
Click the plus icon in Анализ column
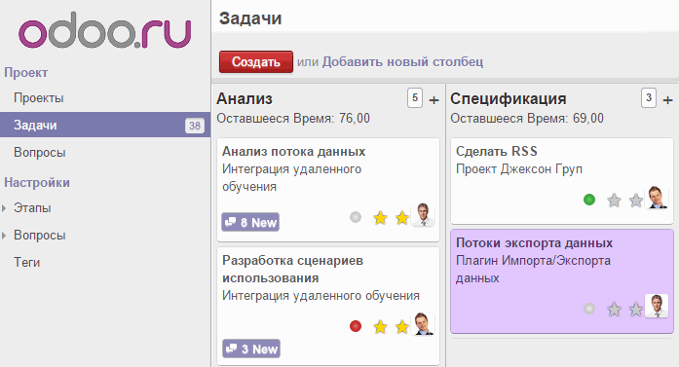[x=434, y=100]
